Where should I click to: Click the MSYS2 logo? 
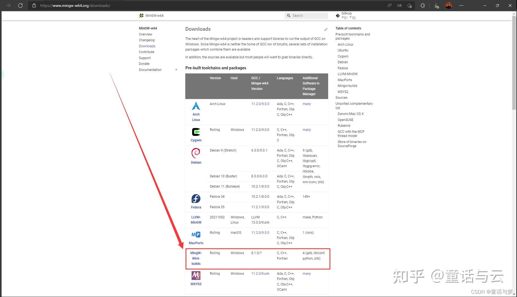pos(196,276)
